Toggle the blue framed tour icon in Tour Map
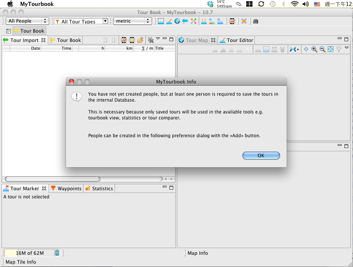The image size is (353, 267). pos(266,49)
